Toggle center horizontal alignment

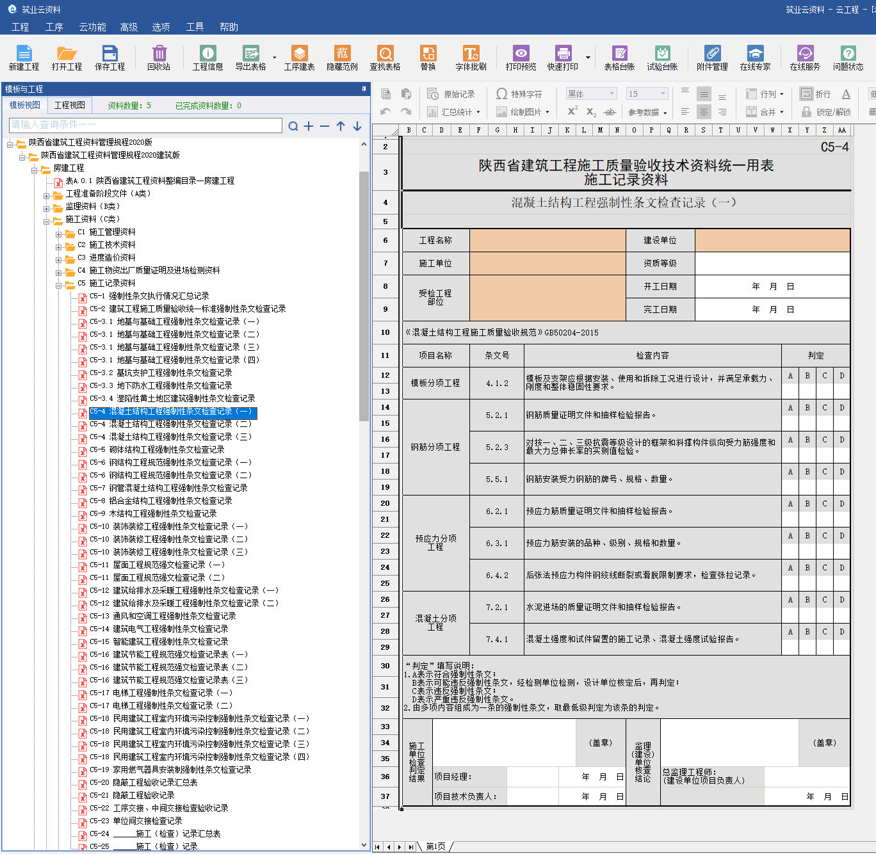pyautogui.click(x=704, y=112)
